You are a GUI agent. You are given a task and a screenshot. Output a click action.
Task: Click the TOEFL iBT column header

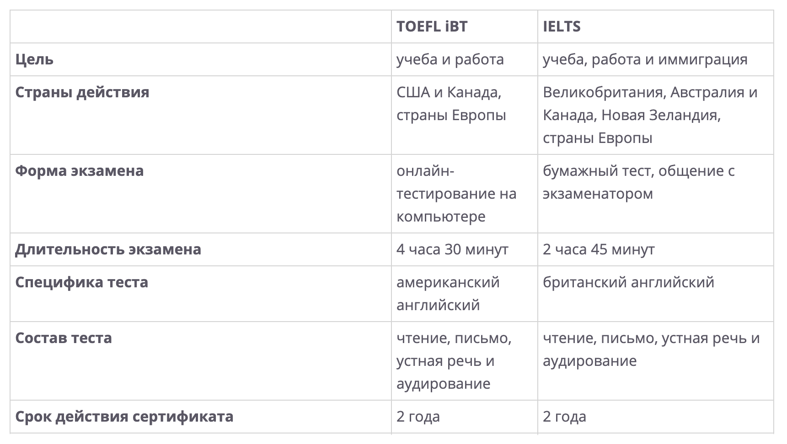click(x=432, y=26)
